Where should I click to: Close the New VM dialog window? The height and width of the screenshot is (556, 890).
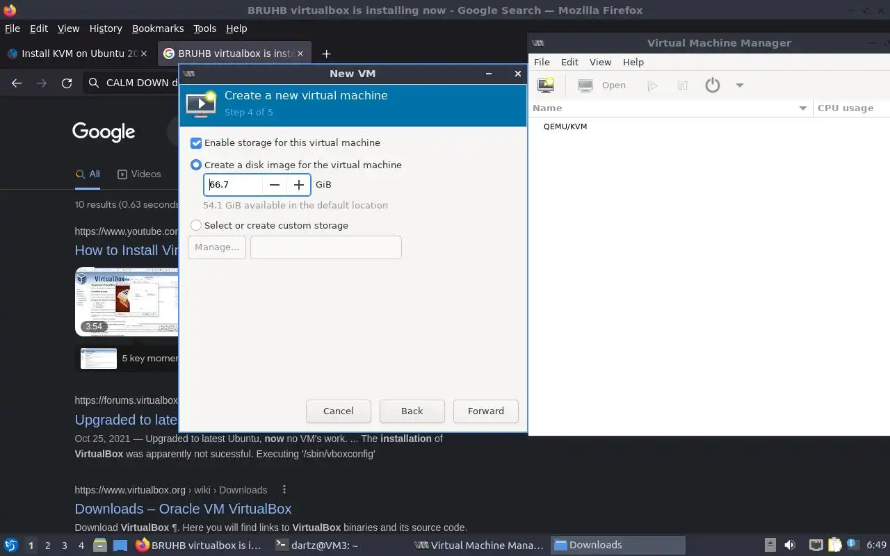point(517,74)
